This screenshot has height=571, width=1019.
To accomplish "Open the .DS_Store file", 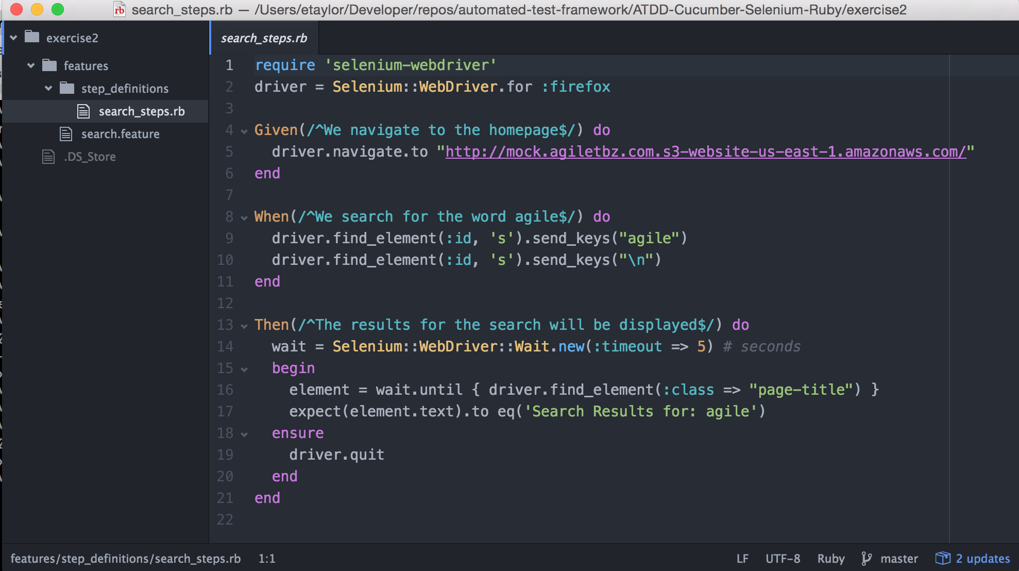I will (x=90, y=156).
